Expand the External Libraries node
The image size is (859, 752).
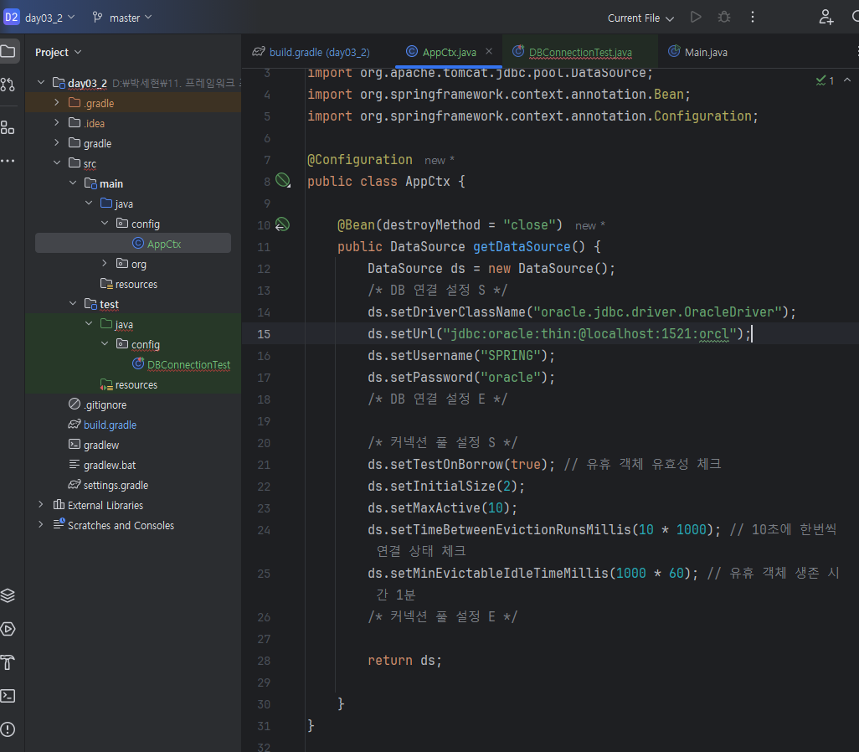click(x=40, y=505)
